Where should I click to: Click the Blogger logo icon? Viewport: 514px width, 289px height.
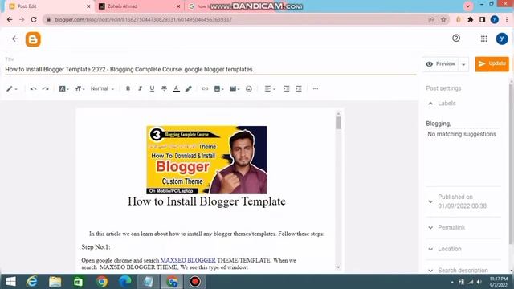(x=33, y=39)
